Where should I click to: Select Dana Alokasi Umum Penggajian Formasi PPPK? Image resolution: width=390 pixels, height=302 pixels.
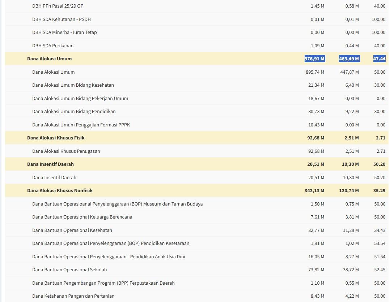coord(81,125)
